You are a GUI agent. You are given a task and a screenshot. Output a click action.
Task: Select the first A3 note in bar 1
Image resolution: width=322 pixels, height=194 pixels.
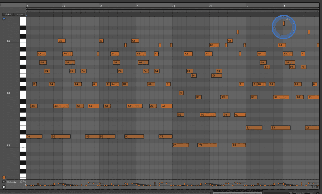(x=34, y=106)
